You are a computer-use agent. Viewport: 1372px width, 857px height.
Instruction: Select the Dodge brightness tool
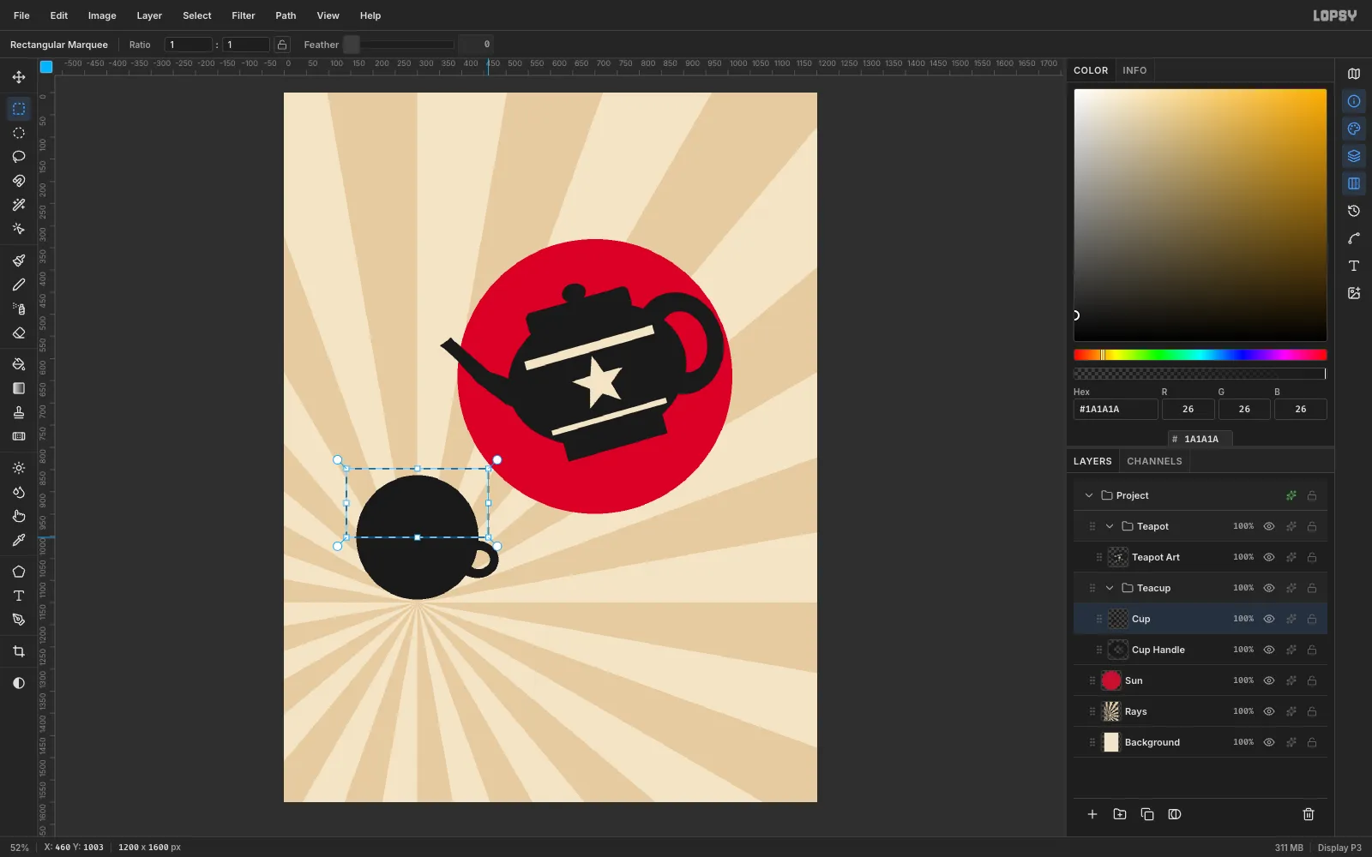tap(19, 468)
